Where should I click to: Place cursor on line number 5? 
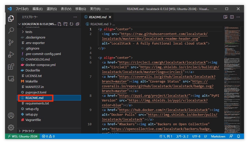90,58
